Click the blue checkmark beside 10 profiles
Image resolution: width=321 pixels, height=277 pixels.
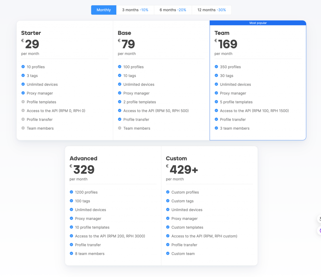[23, 67]
